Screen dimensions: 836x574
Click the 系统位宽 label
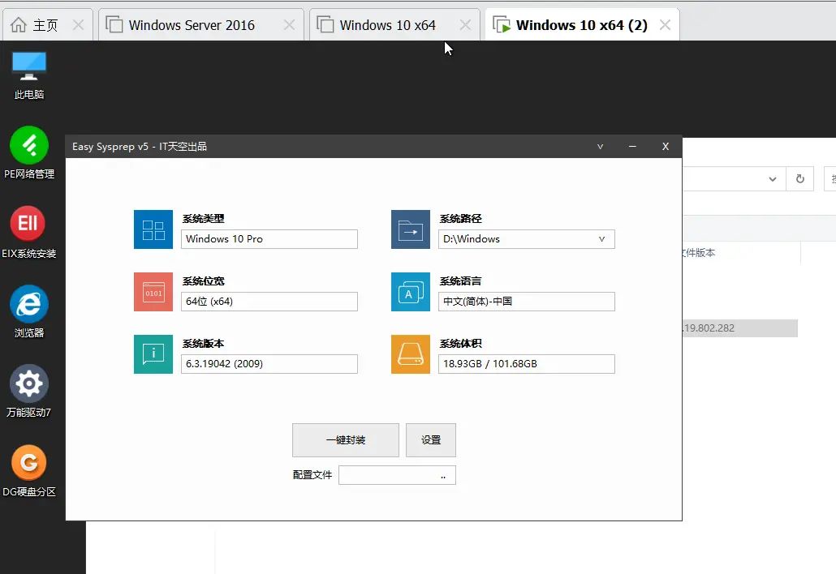point(203,281)
